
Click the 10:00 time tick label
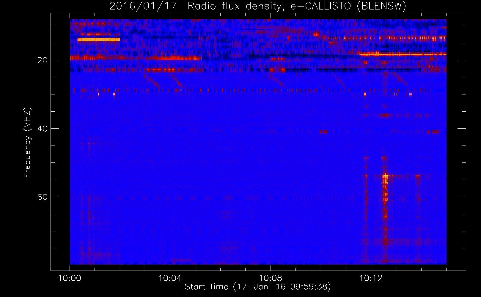[70, 278]
